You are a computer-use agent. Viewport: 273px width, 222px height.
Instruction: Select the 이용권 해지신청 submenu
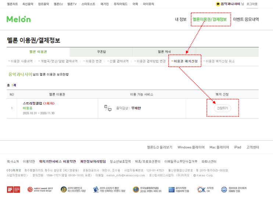184,61
